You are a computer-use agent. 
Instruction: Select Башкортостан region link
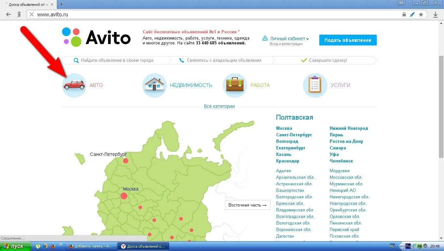point(290,191)
